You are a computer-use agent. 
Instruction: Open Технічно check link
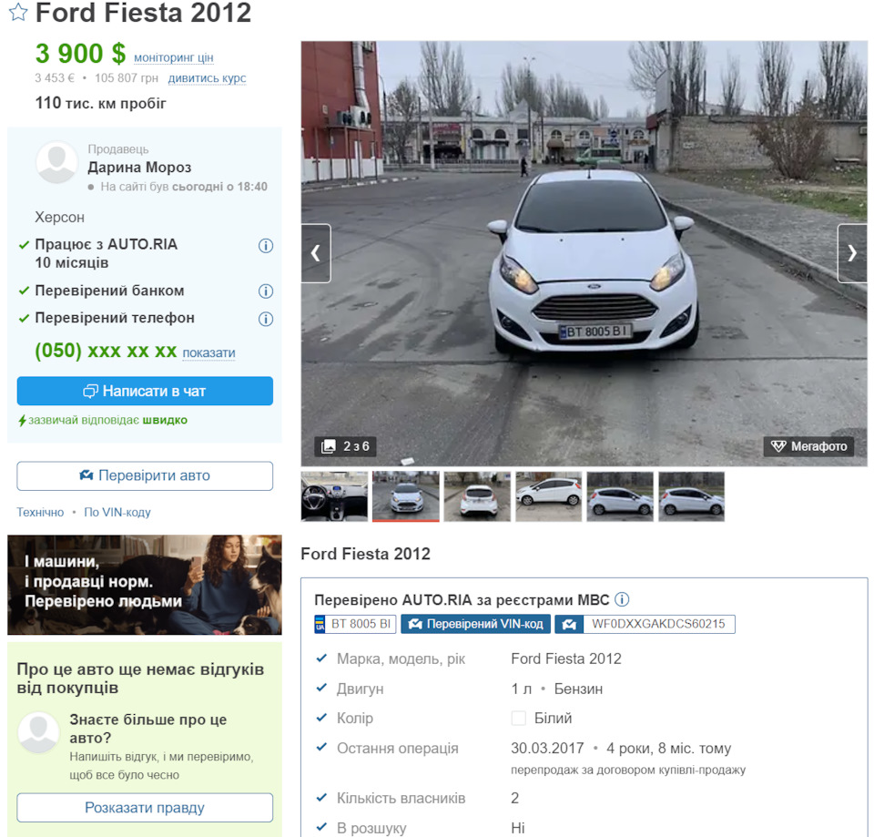coord(40,512)
